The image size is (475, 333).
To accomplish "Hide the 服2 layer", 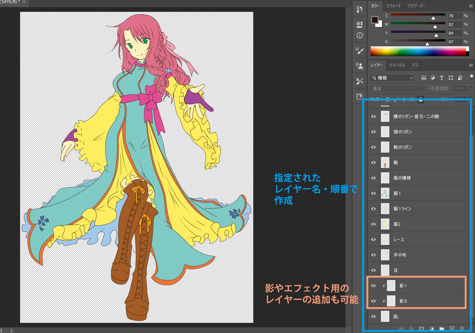I will pyautogui.click(x=373, y=224).
